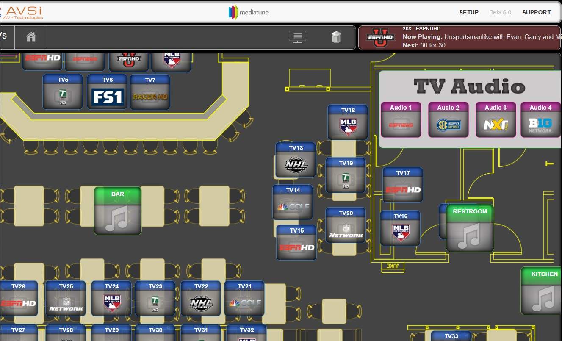This screenshot has height=341, width=562.
Task: Select the TV19 Tennis Channel tile
Action: click(x=346, y=175)
